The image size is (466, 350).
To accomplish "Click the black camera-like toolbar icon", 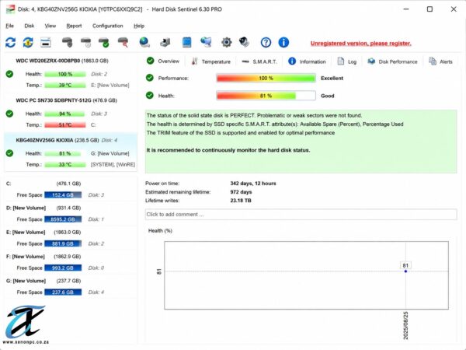I will (x=245, y=43).
